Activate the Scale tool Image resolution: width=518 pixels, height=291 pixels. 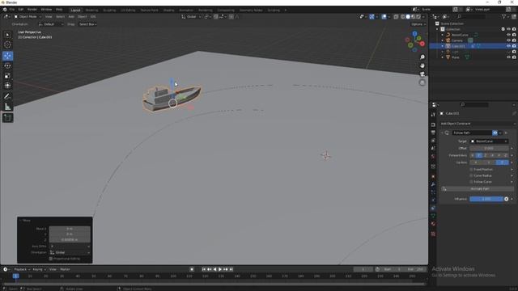point(7,76)
